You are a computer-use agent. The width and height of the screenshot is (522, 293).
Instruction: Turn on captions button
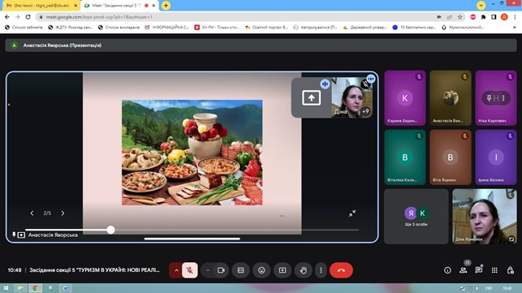(240, 270)
